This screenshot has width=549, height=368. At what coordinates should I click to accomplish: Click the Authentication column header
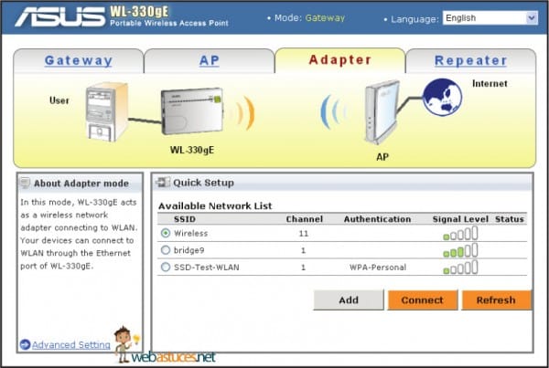pyautogui.click(x=377, y=219)
